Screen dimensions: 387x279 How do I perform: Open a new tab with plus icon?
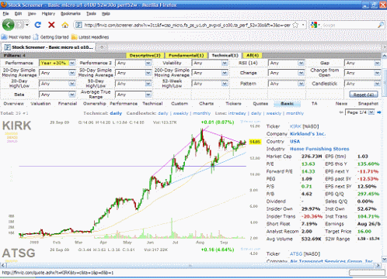(x=102, y=47)
